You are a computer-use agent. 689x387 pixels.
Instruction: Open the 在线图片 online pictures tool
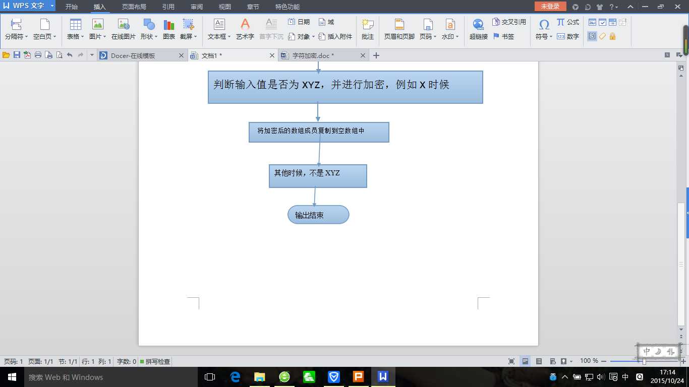pyautogui.click(x=124, y=28)
